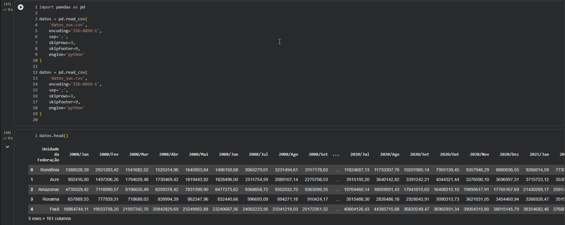
Task: Click the cell value 3621031,05
Action: pyautogui.click(x=478, y=199)
